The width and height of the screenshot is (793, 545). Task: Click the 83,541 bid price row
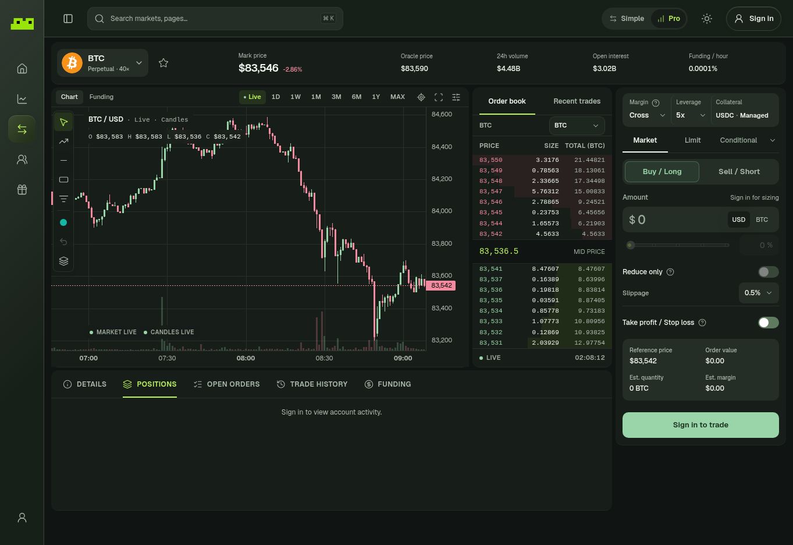[x=542, y=269]
